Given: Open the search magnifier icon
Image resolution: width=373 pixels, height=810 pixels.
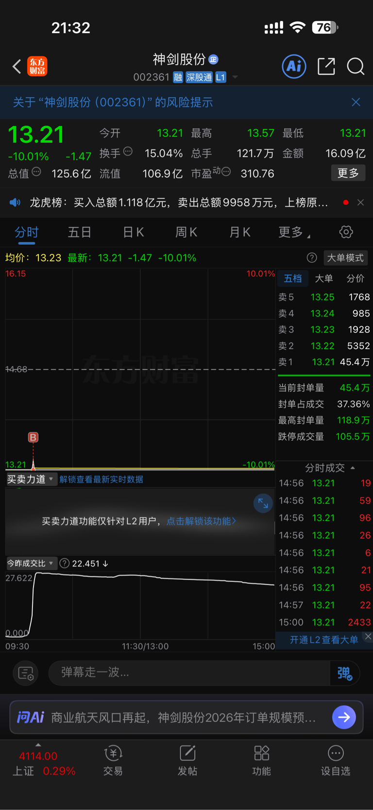Looking at the screenshot, I should tap(356, 66).
